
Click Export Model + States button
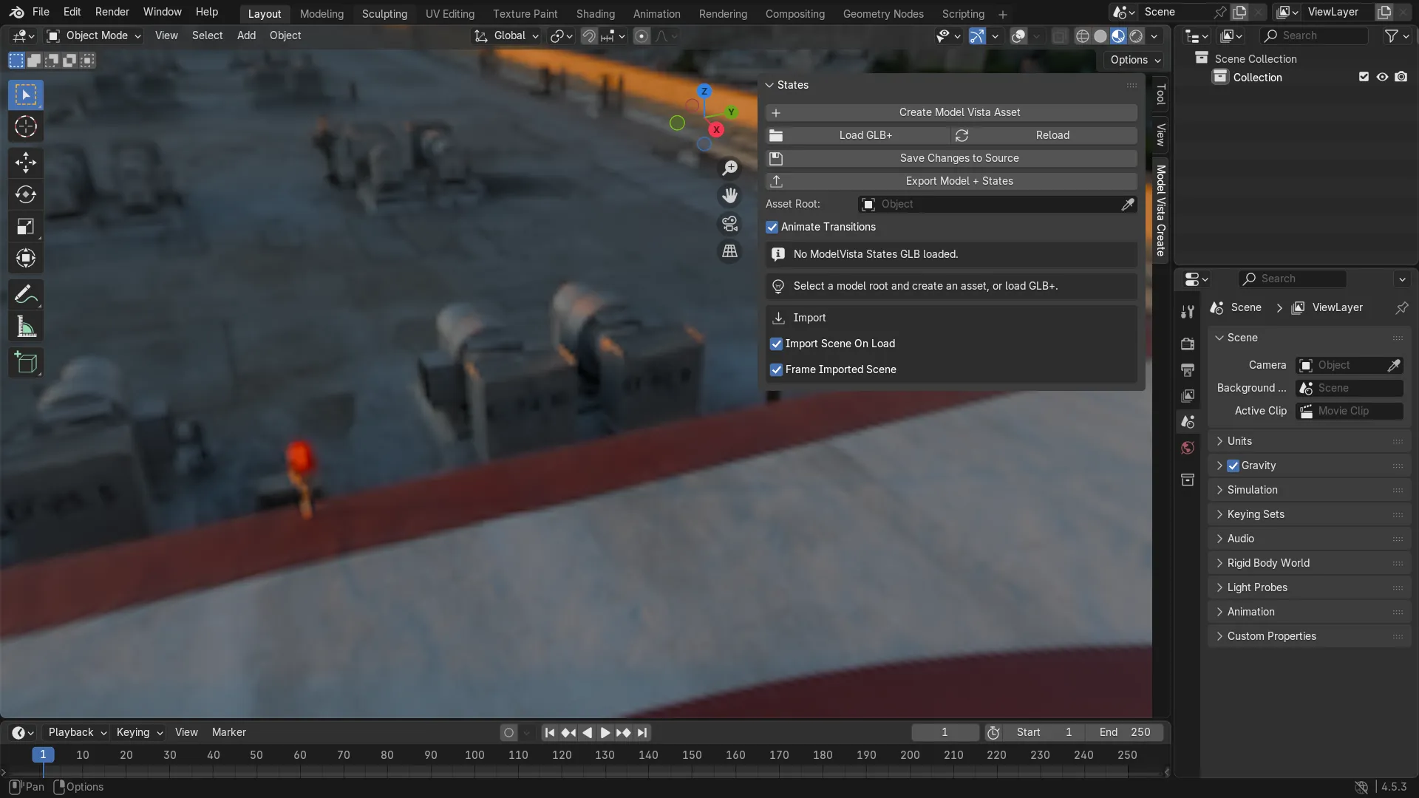(951, 181)
